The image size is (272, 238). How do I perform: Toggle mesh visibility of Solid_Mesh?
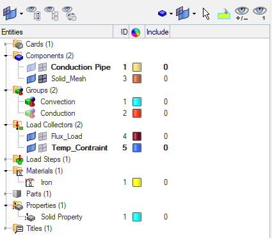(42, 79)
